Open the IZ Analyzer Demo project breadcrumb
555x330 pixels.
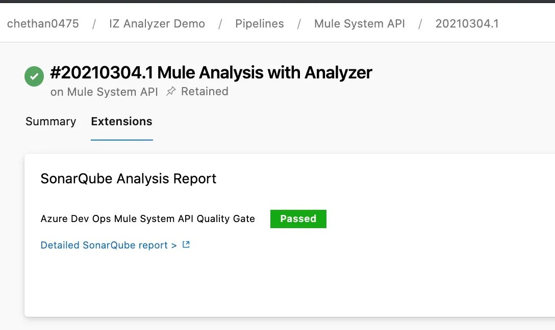(157, 23)
